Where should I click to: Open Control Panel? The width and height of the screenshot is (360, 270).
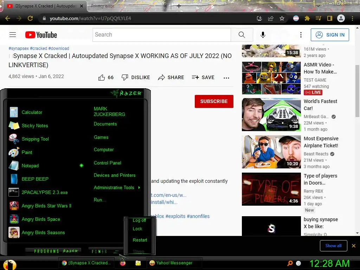click(x=108, y=163)
